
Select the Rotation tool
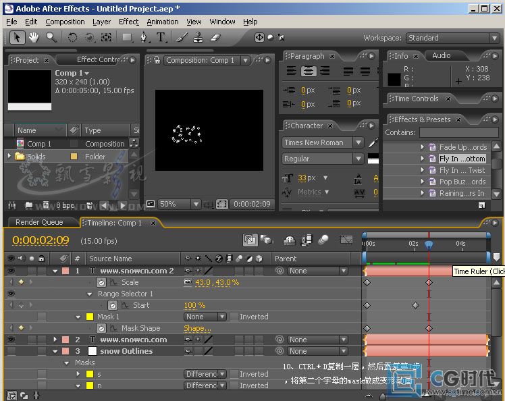point(72,38)
